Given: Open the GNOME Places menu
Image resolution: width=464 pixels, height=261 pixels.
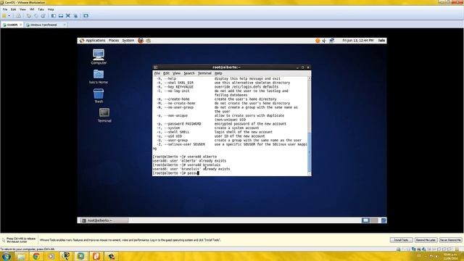Looking at the screenshot, I should pyautogui.click(x=114, y=41).
